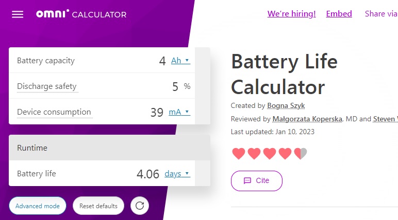This screenshot has width=398, height=220.
Task: Open the days battery life unit dropdown
Action: pos(177,174)
